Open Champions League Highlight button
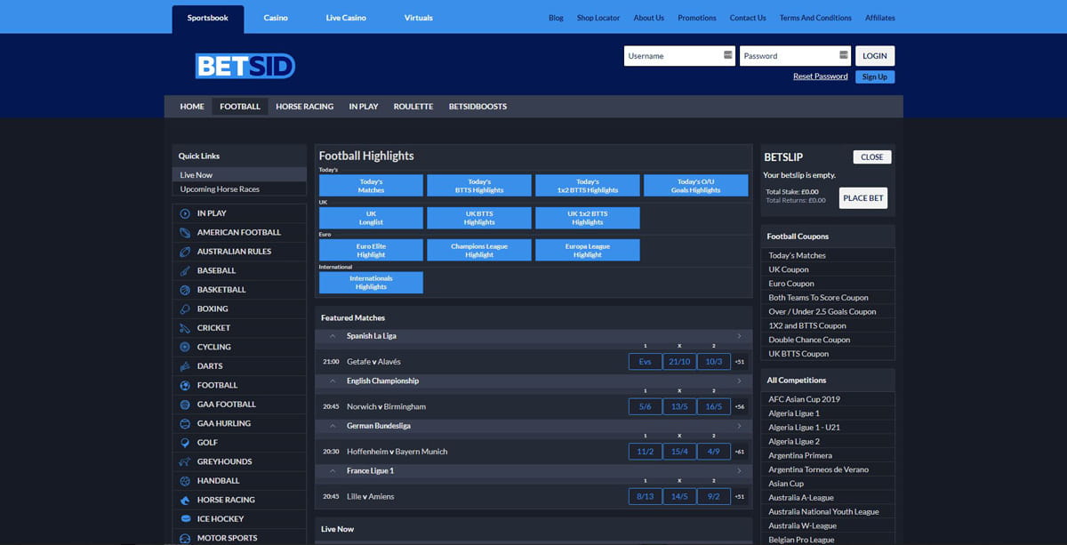The width and height of the screenshot is (1067, 545). coord(479,250)
